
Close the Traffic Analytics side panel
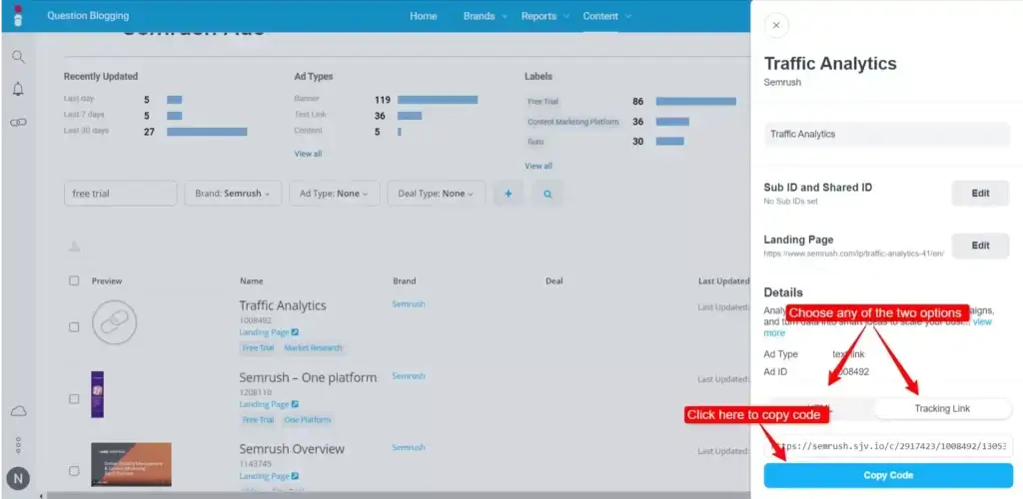(x=775, y=25)
